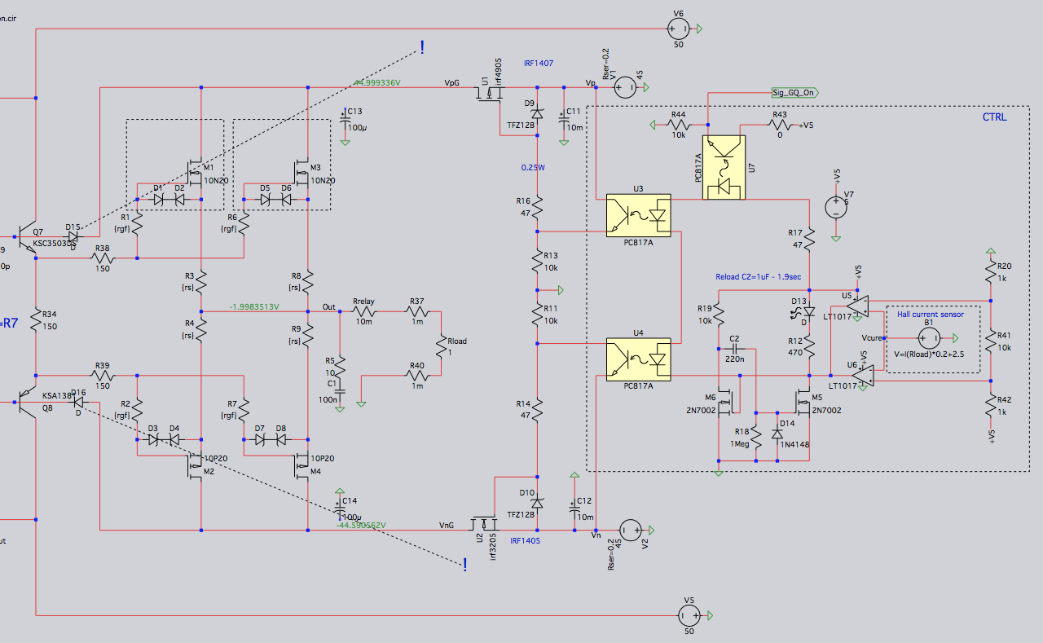Click the D10 TFZ12B zener diode
The height and width of the screenshot is (643, 1043).
tap(537, 502)
